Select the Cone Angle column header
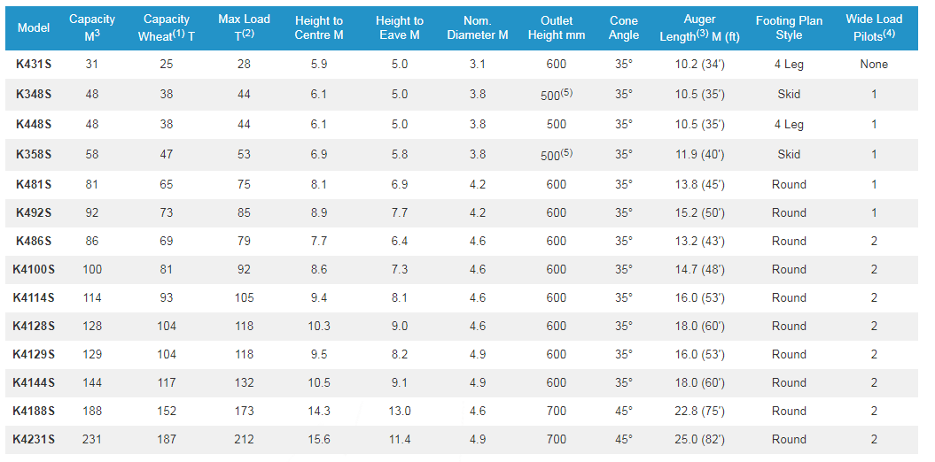This screenshot has height=462, width=935. (x=624, y=27)
